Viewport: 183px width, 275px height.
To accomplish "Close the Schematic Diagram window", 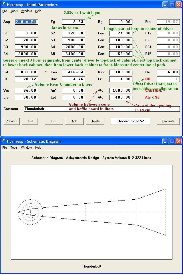I will 178,141.
